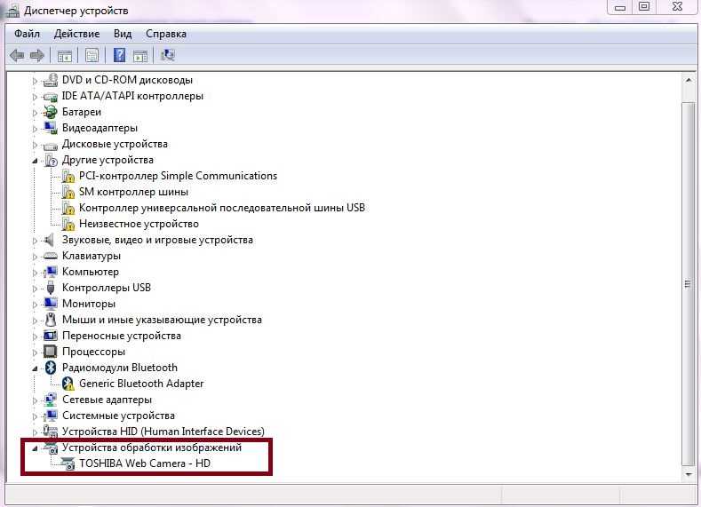
Task: Expand the Батареи category arrow
Action: click(x=35, y=113)
